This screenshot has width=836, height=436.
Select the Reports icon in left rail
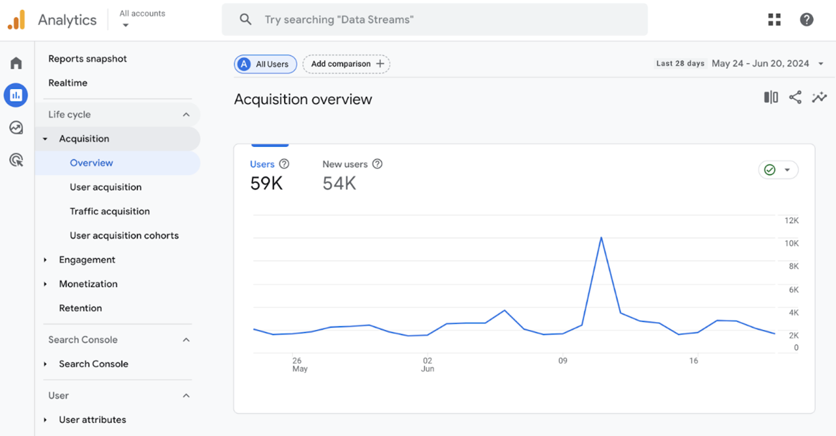(x=16, y=95)
